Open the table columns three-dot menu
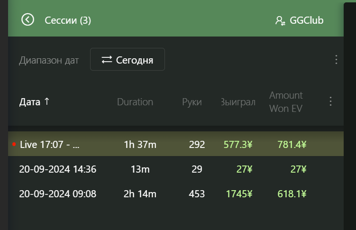356x230 pixels. pos(330,101)
